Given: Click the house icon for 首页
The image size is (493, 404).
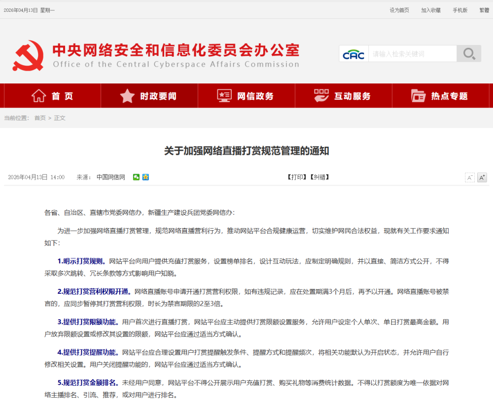Looking at the screenshot, I should (x=39, y=96).
